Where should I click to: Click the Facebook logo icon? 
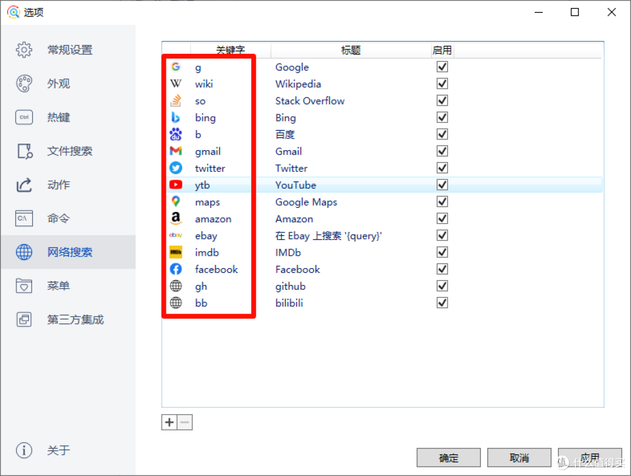[x=176, y=269]
